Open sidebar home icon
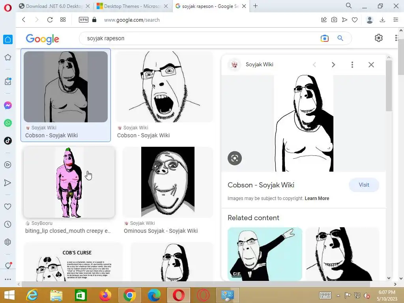Screen dimensions: 404x303 click(8, 39)
